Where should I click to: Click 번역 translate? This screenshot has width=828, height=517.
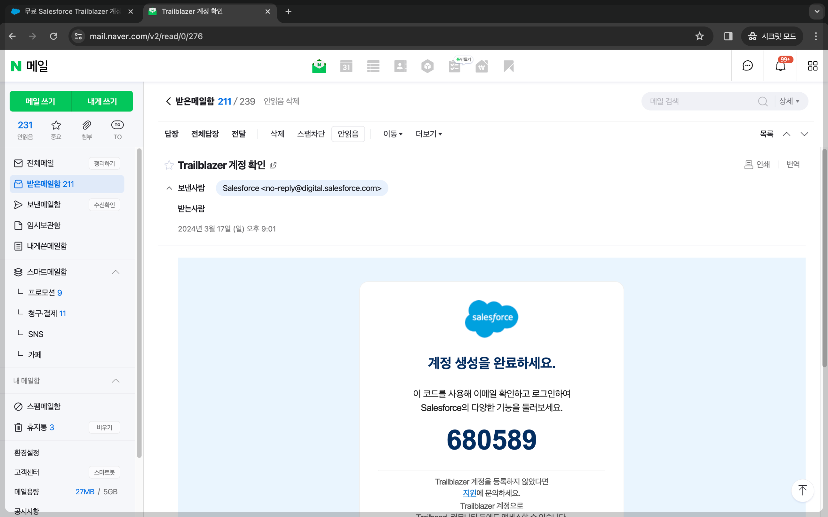793,165
